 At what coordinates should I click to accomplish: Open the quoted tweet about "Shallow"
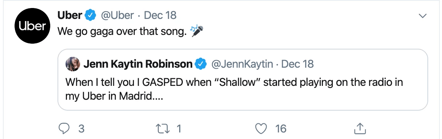pos(243,80)
